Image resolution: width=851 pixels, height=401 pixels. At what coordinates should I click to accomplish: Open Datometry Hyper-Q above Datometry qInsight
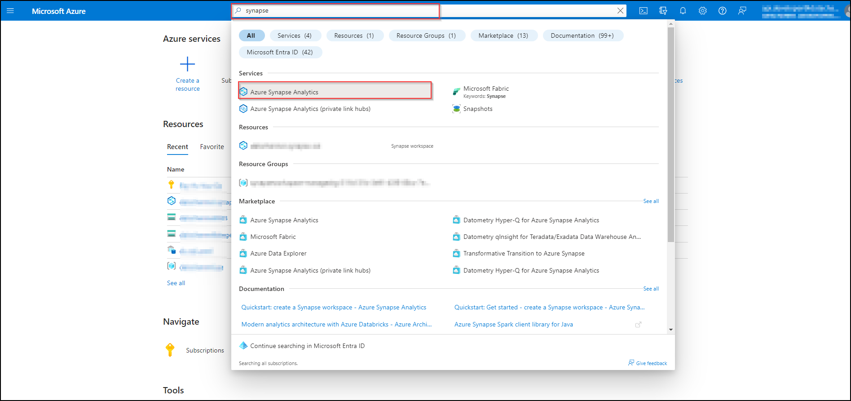(531, 220)
